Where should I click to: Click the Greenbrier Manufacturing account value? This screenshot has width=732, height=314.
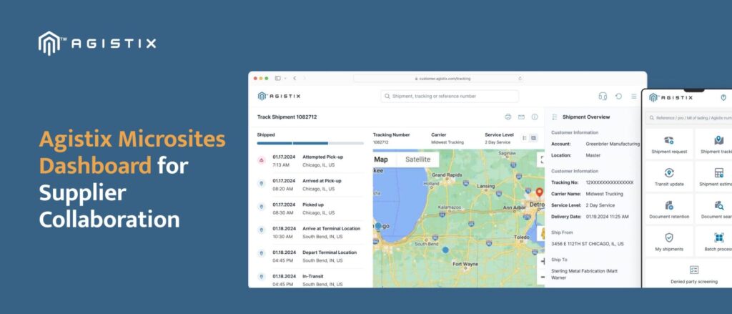(613, 144)
